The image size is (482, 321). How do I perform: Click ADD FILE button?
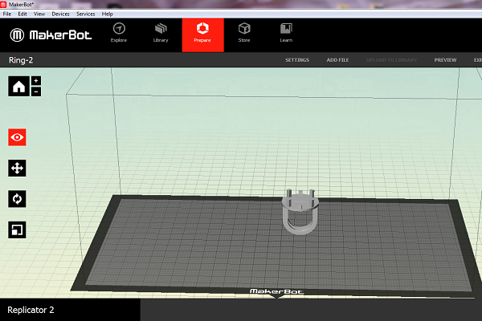337,60
